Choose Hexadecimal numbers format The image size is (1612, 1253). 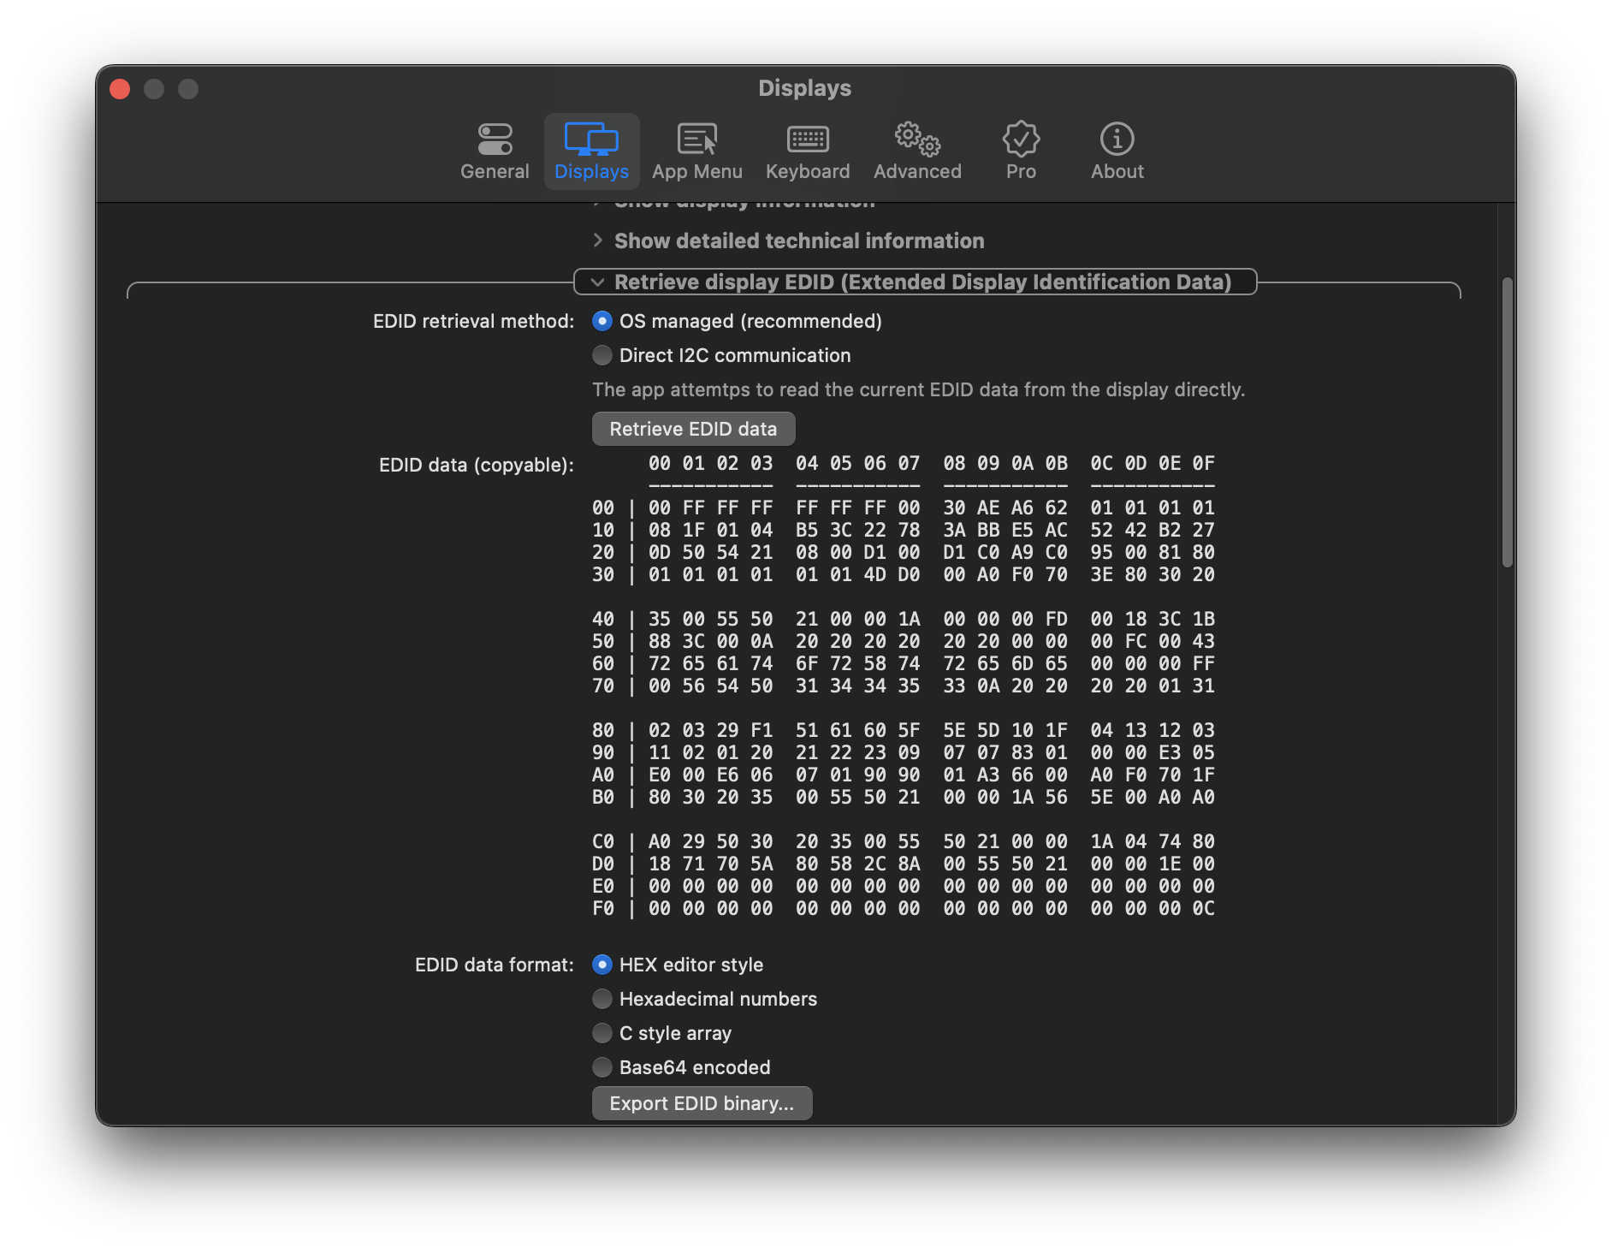602,999
